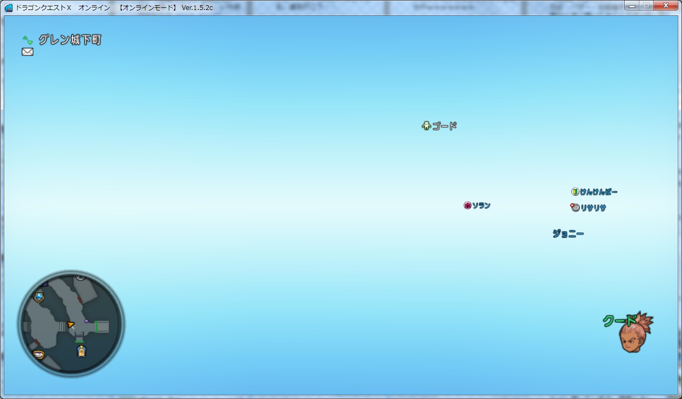
Task: Click the green shield icon beside けんけんぱー
Action: point(575,192)
